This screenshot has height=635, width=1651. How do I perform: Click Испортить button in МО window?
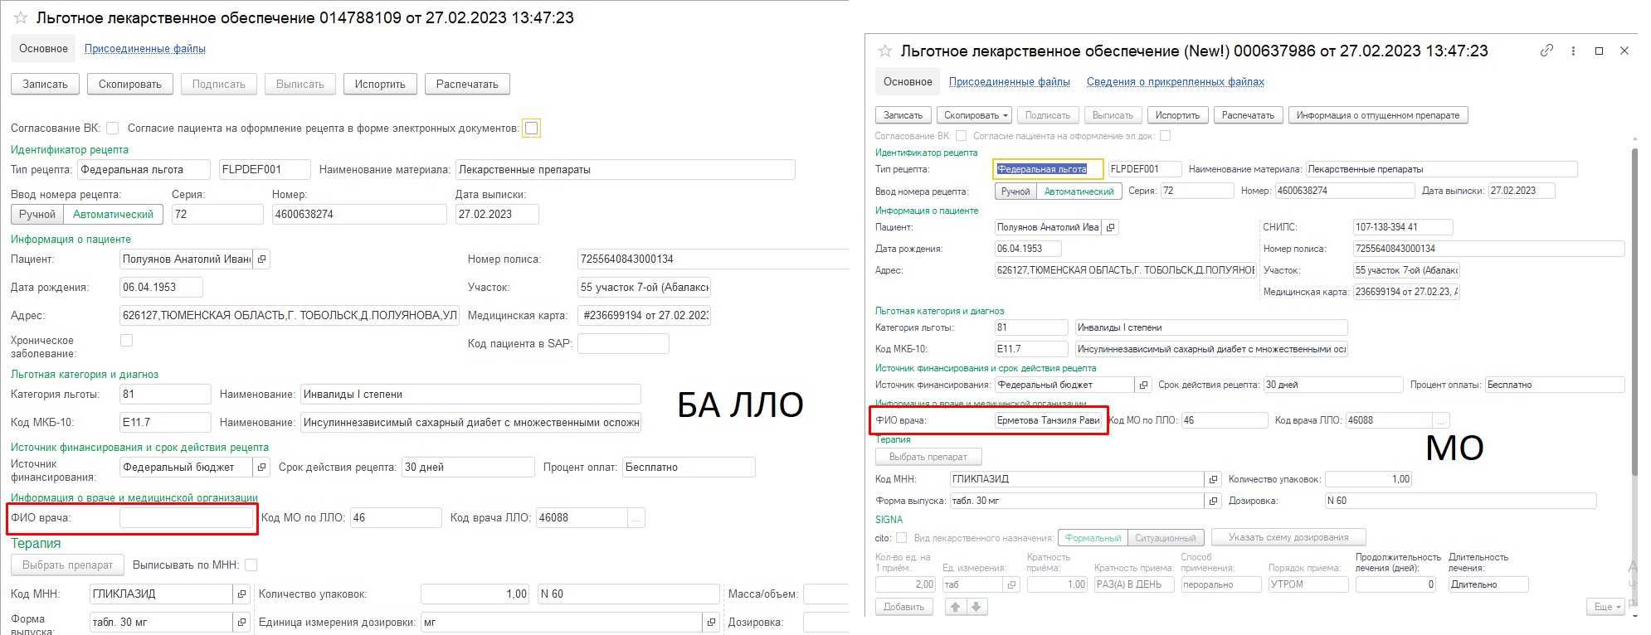click(1177, 115)
